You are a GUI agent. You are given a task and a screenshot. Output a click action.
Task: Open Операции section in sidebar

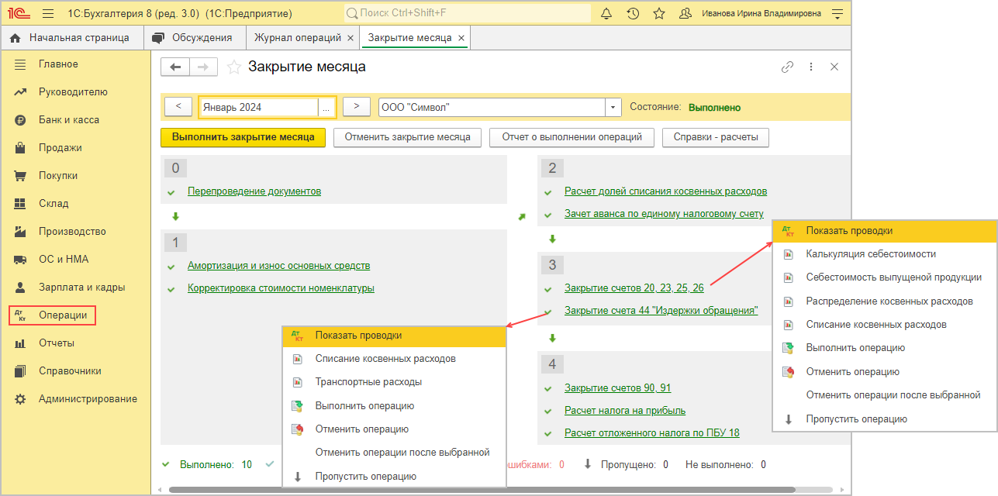[62, 315]
